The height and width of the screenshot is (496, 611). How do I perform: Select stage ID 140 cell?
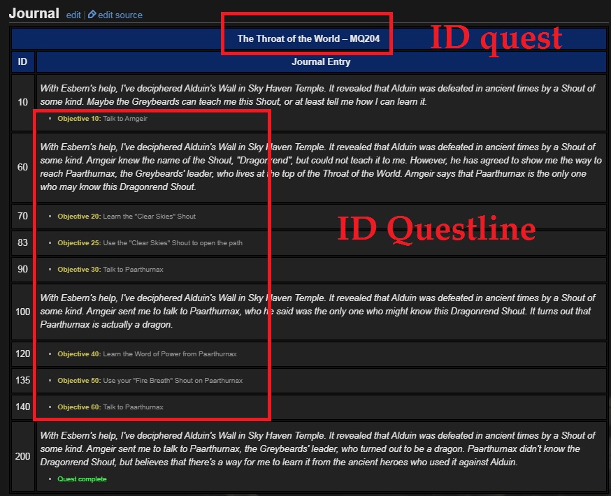click(22, 407)
